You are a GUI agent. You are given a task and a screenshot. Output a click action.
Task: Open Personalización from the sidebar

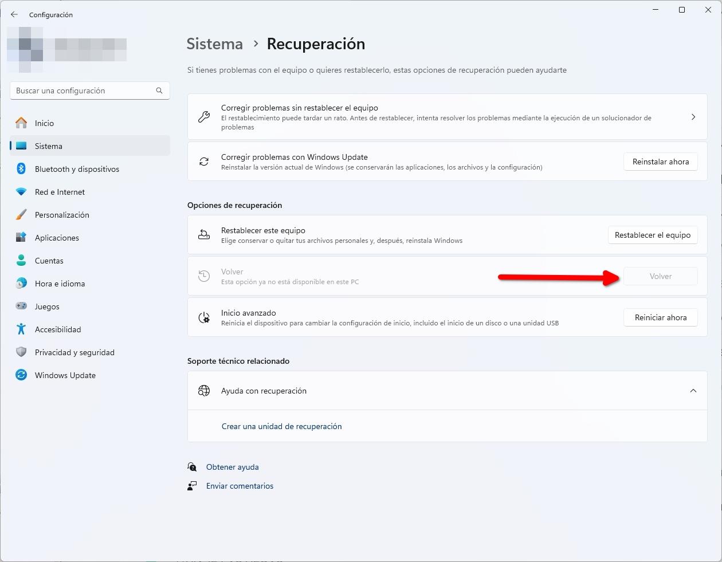point(62,215)
